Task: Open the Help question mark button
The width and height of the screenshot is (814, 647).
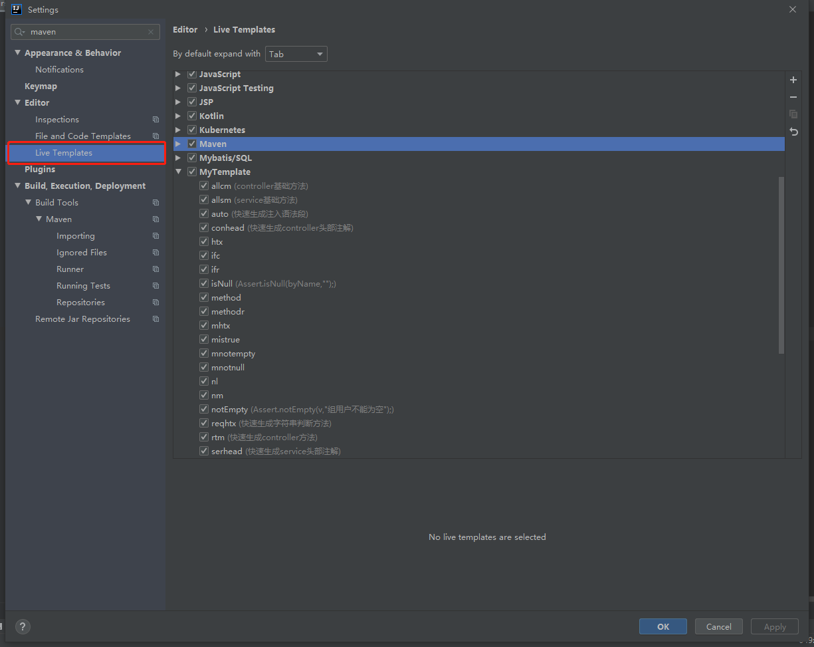Action: (23, 626)
